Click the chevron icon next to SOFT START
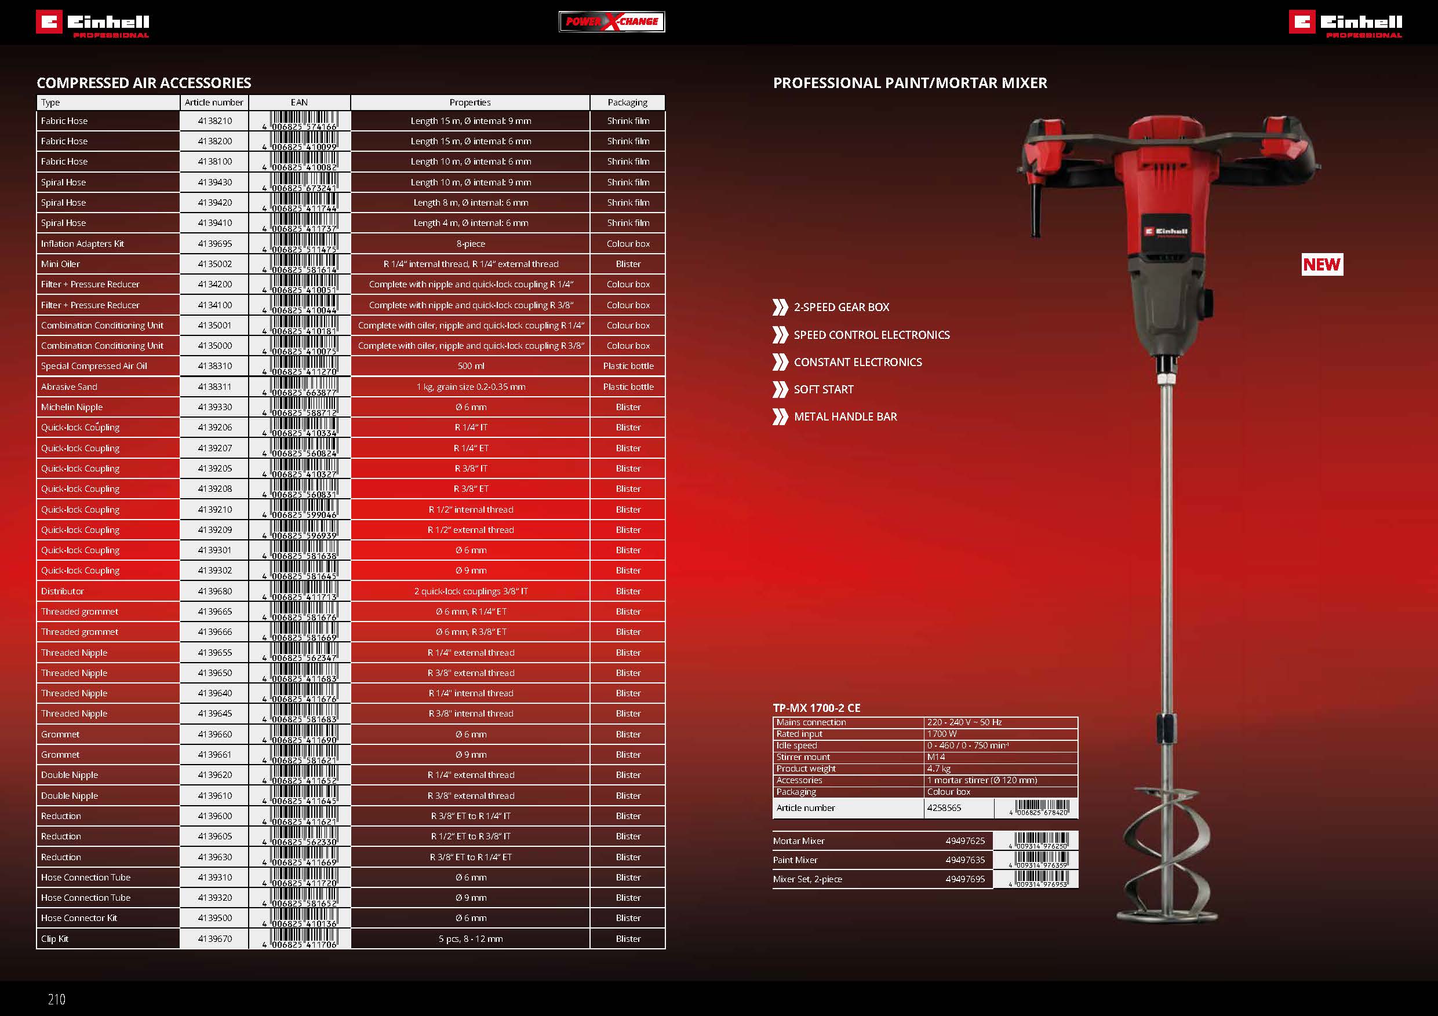 pos(780,389)
